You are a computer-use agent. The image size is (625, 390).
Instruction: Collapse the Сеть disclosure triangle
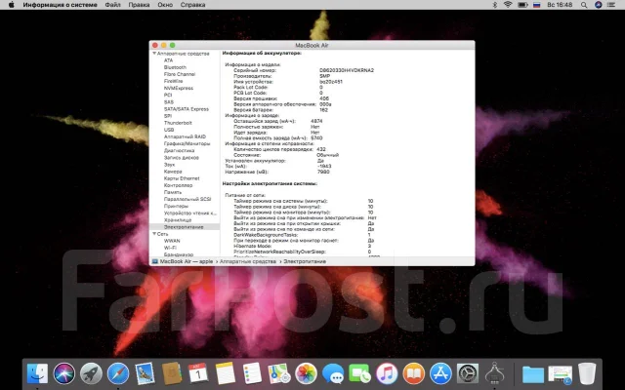point(154,234)
